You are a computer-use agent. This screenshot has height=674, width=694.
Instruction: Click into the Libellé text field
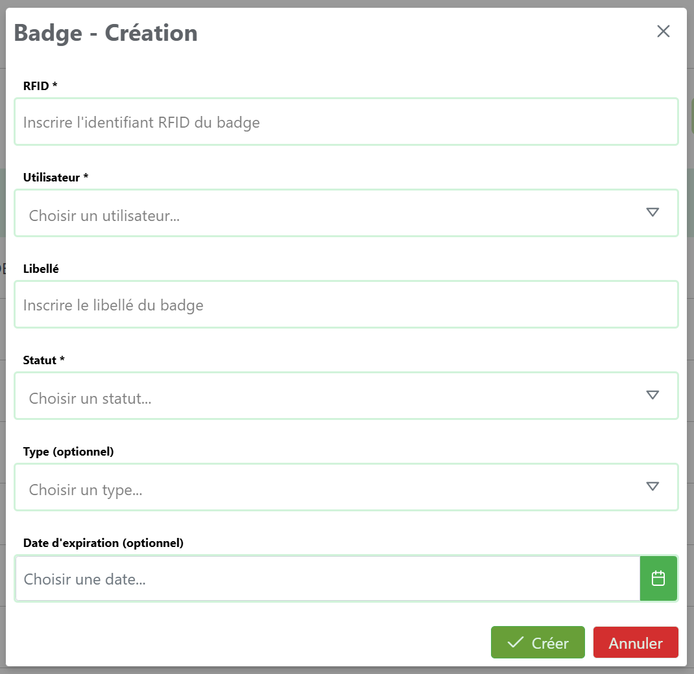[346, 305]
